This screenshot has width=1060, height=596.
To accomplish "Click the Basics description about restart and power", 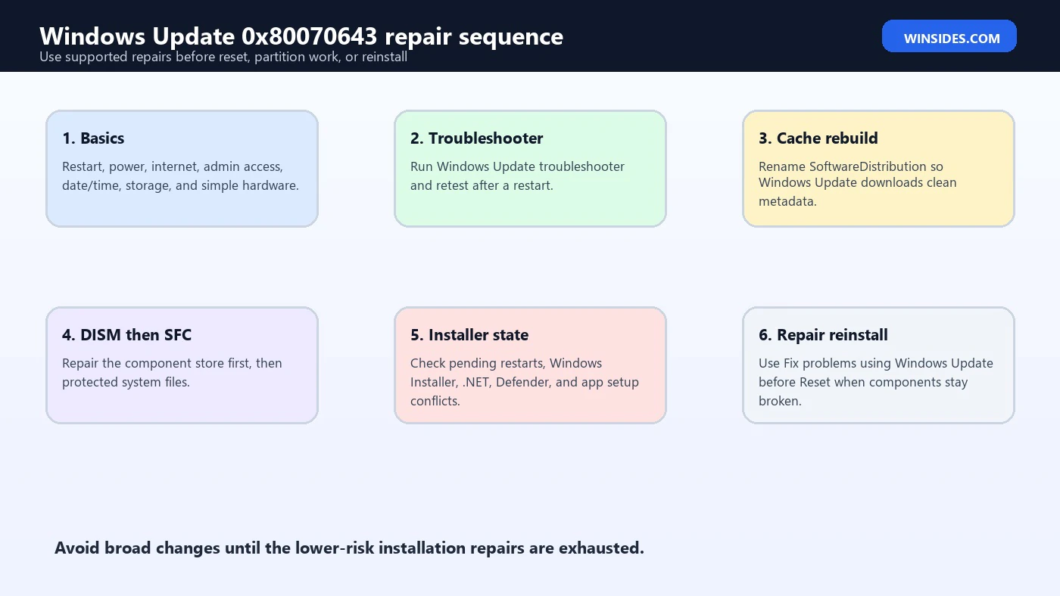I will (180, 176).
